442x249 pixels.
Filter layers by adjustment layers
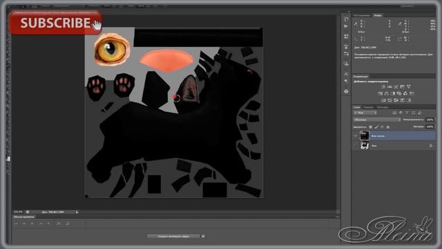pos(401,113)
